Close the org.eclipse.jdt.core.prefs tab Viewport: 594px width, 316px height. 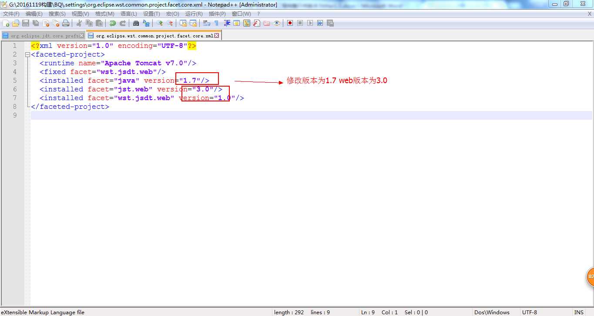point(82,36)
